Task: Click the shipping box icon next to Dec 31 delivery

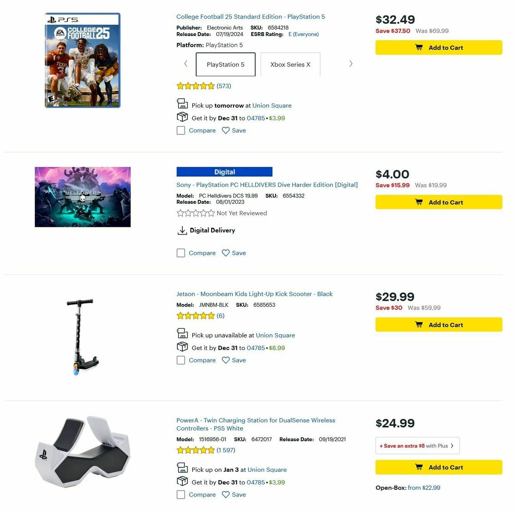Action: pyautogui.click(x=182, y=117)
